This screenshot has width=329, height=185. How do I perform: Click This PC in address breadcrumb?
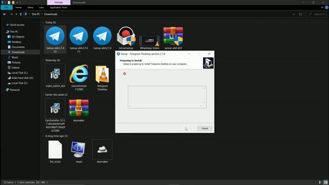(x=35, y=14)
